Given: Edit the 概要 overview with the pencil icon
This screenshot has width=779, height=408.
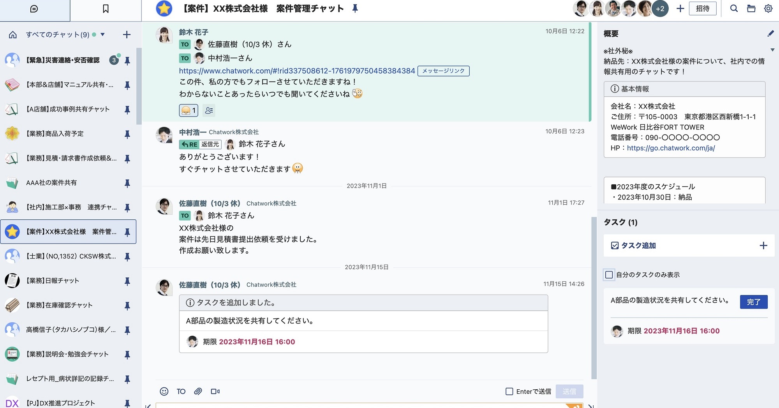Looking at the screenshot, I should [x=770, y=34].
